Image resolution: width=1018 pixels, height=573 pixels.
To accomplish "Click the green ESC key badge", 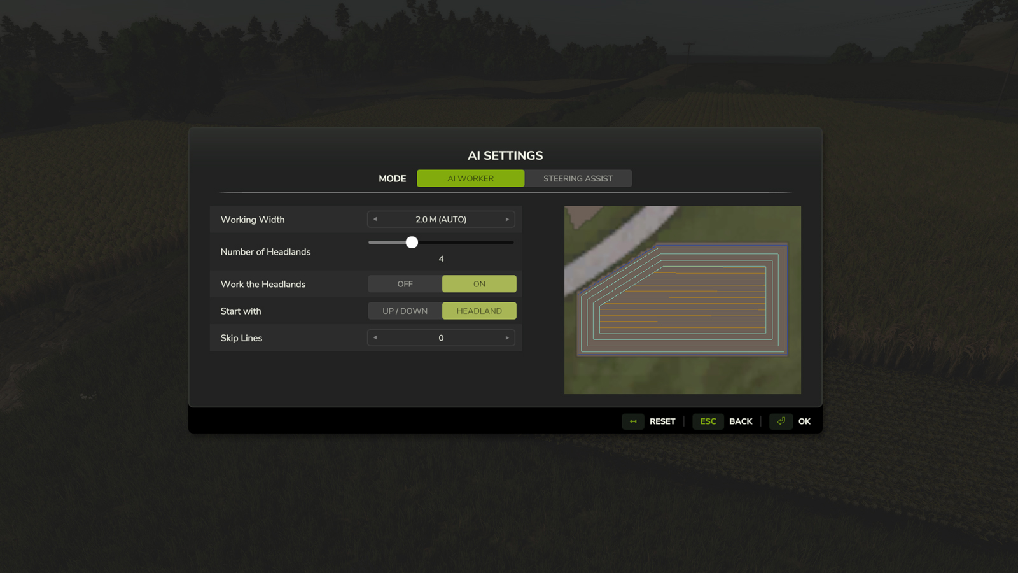I will pos(708,421).
